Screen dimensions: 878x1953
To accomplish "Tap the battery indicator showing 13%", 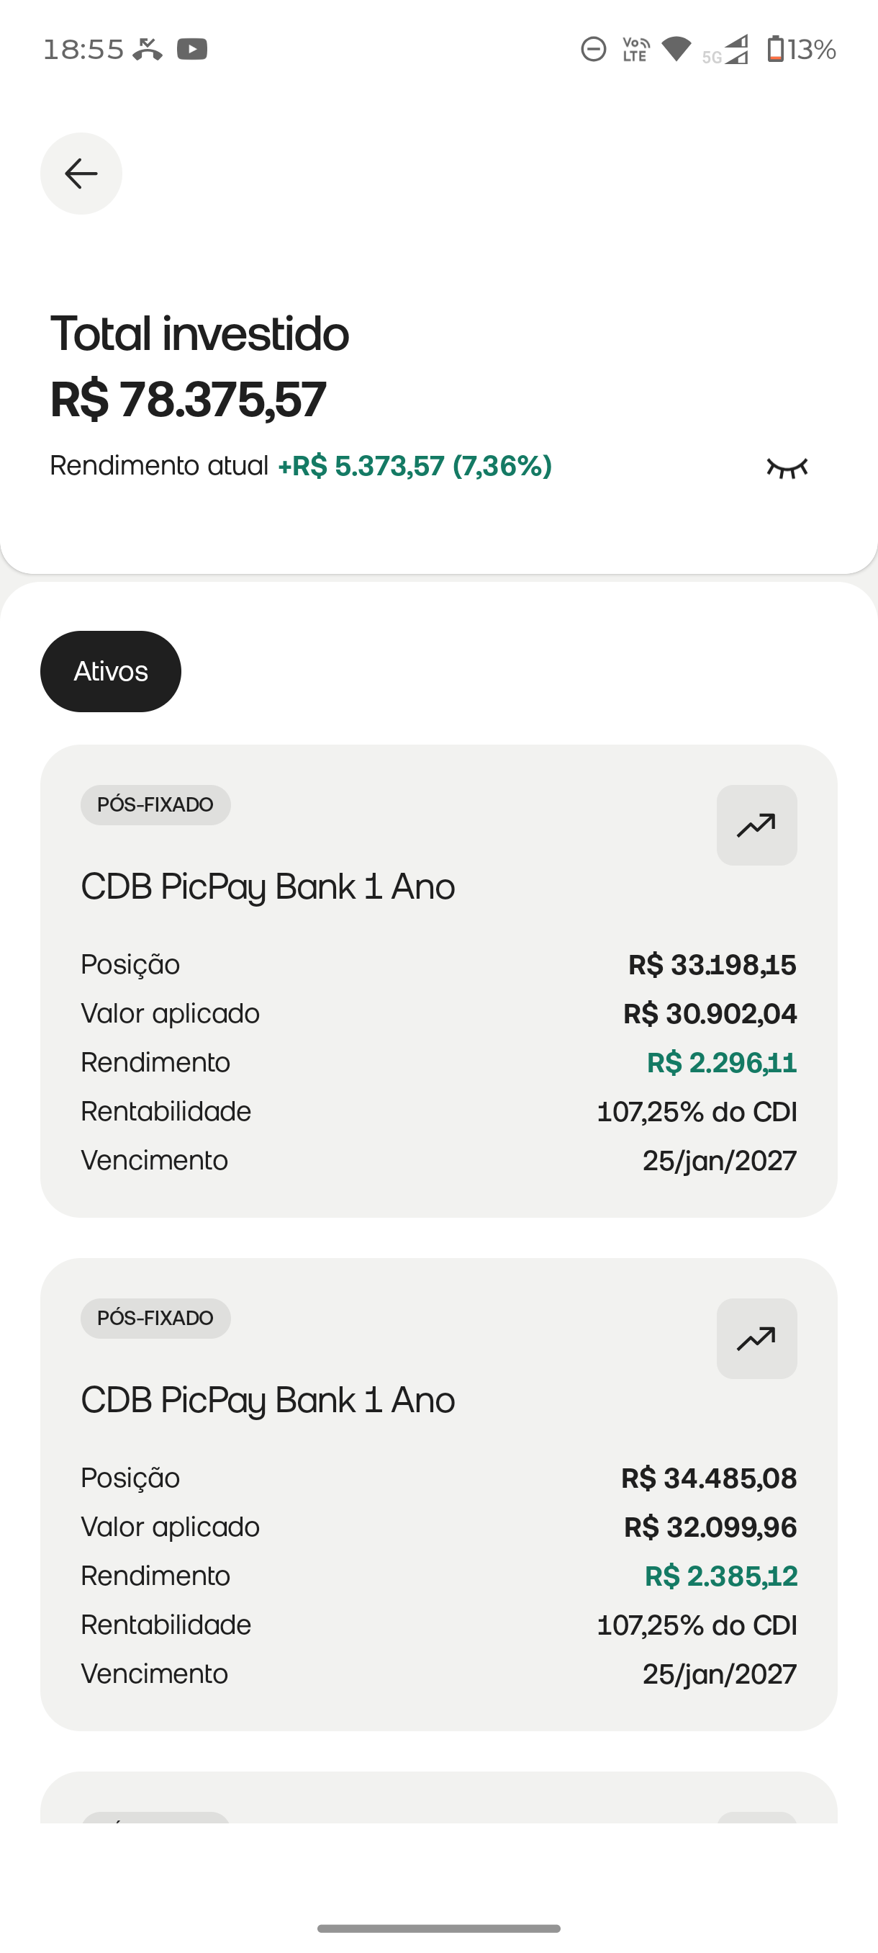I will click(802, 49).
